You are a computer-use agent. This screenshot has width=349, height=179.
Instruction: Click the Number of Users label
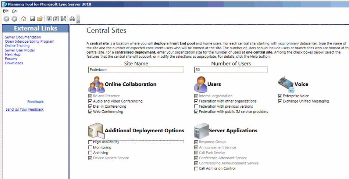click(231, 64)
